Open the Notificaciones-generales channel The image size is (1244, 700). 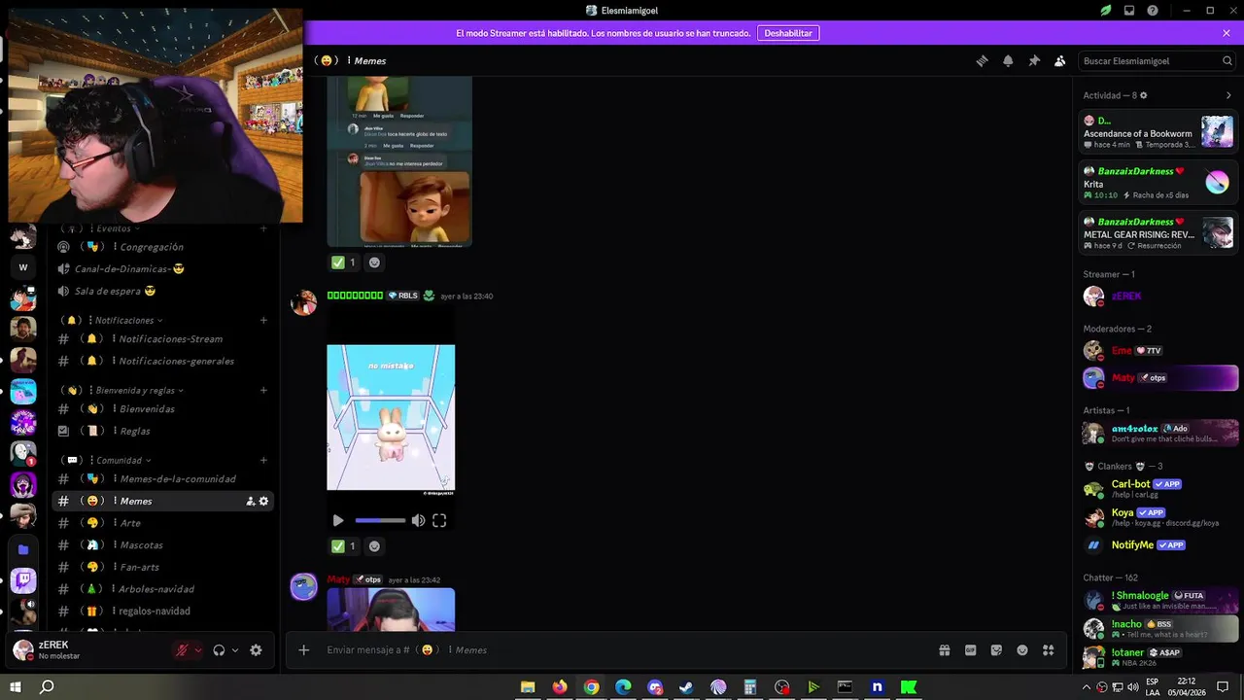pyautogui.click(x=162, y=361)
